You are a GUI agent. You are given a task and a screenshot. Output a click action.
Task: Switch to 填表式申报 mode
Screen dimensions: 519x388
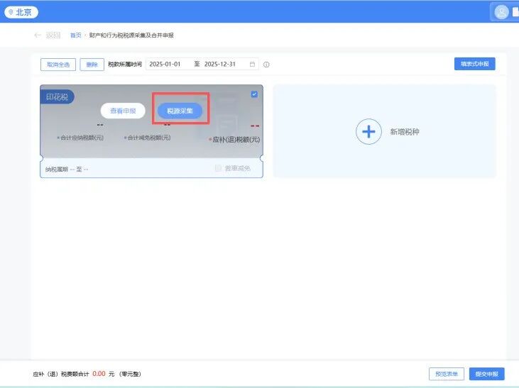click(x=474, y=64)
